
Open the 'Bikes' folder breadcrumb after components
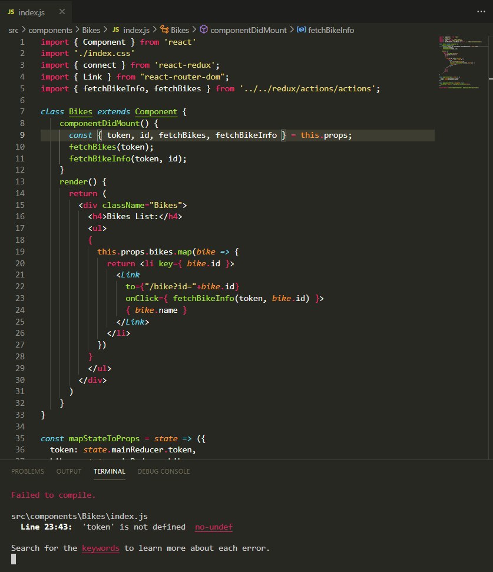91,30
